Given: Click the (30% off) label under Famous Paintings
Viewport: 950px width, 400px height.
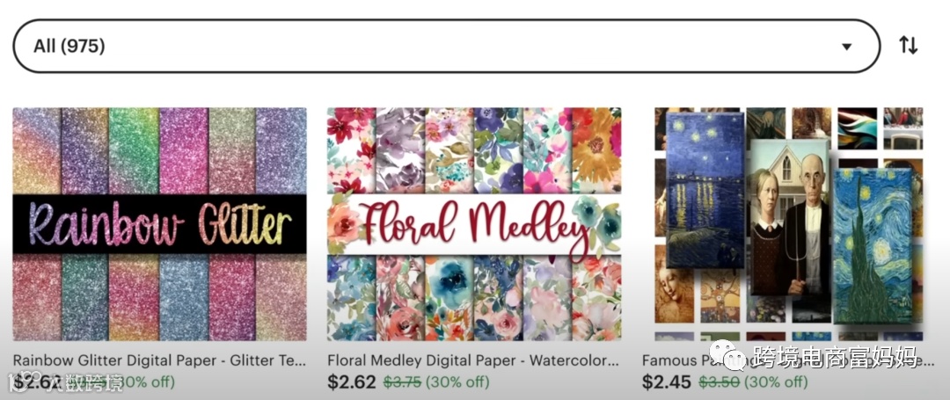Looking at the screenshot, I should click(776, 382).
